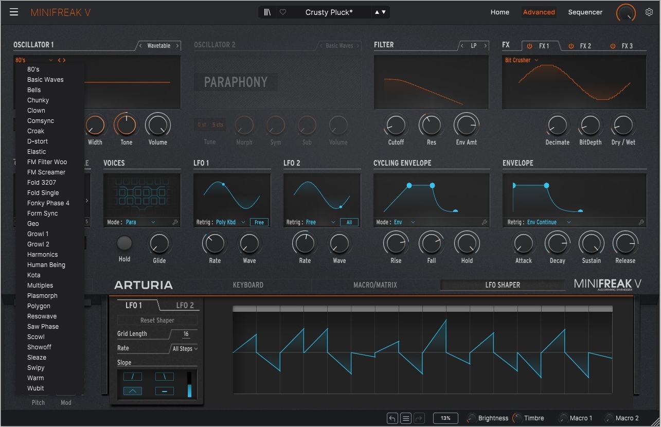Image resolution: width=661 pixels, height=427 pixels.
Task: Toggle the Hold button in Voices
Action: [124, 243]
